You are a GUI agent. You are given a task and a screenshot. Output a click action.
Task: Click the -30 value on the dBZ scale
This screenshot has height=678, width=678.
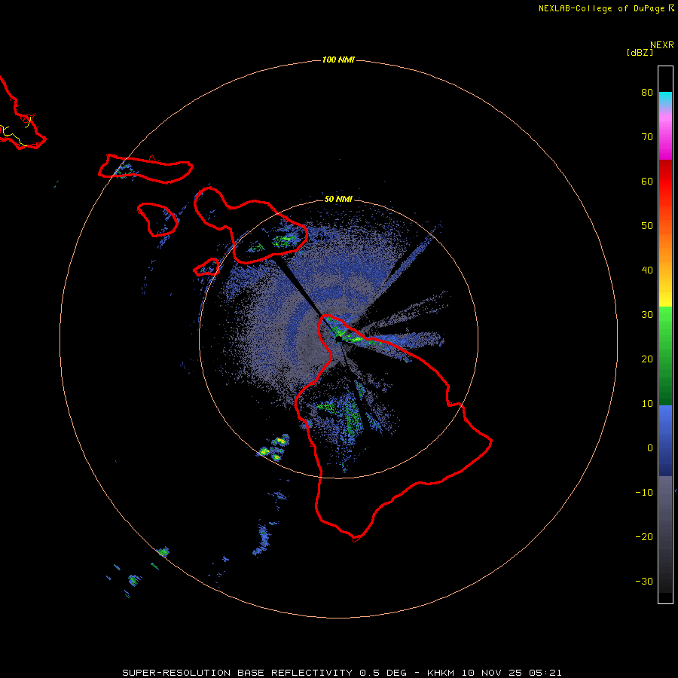pyautogui.click(x=644, y=582)
